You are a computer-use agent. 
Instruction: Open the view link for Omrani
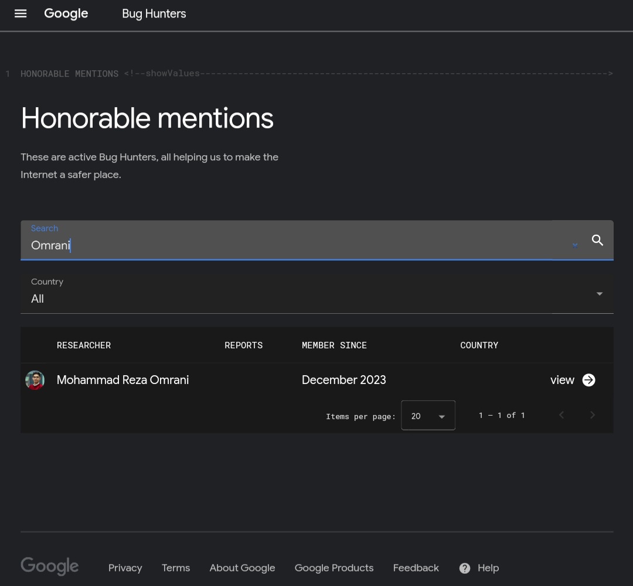pos(562,380)
